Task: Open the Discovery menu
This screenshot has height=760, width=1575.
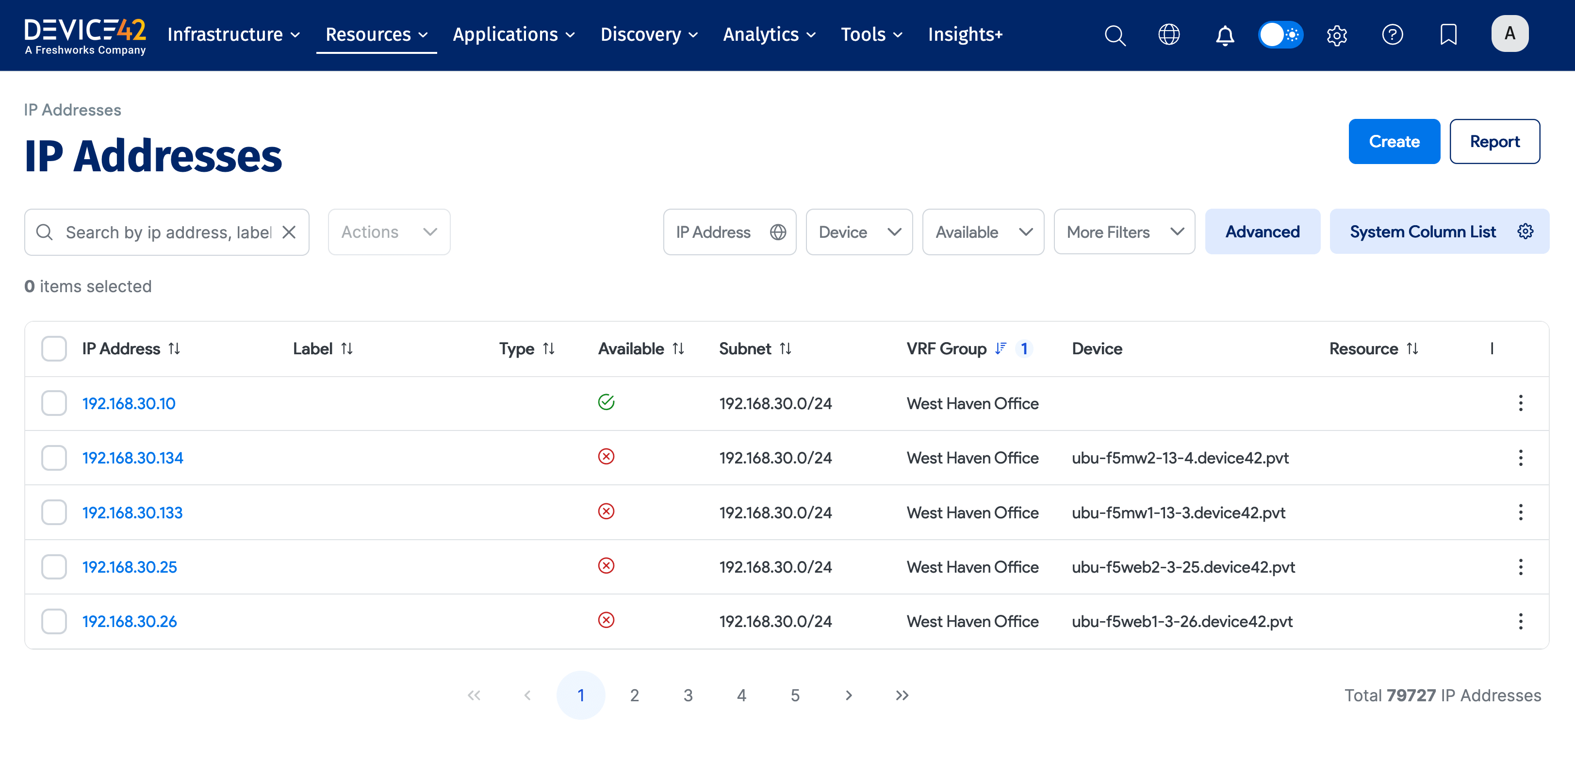Action: (x=649, y=35)
